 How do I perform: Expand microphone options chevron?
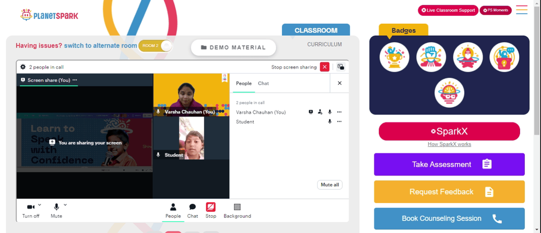pos(65,205)
